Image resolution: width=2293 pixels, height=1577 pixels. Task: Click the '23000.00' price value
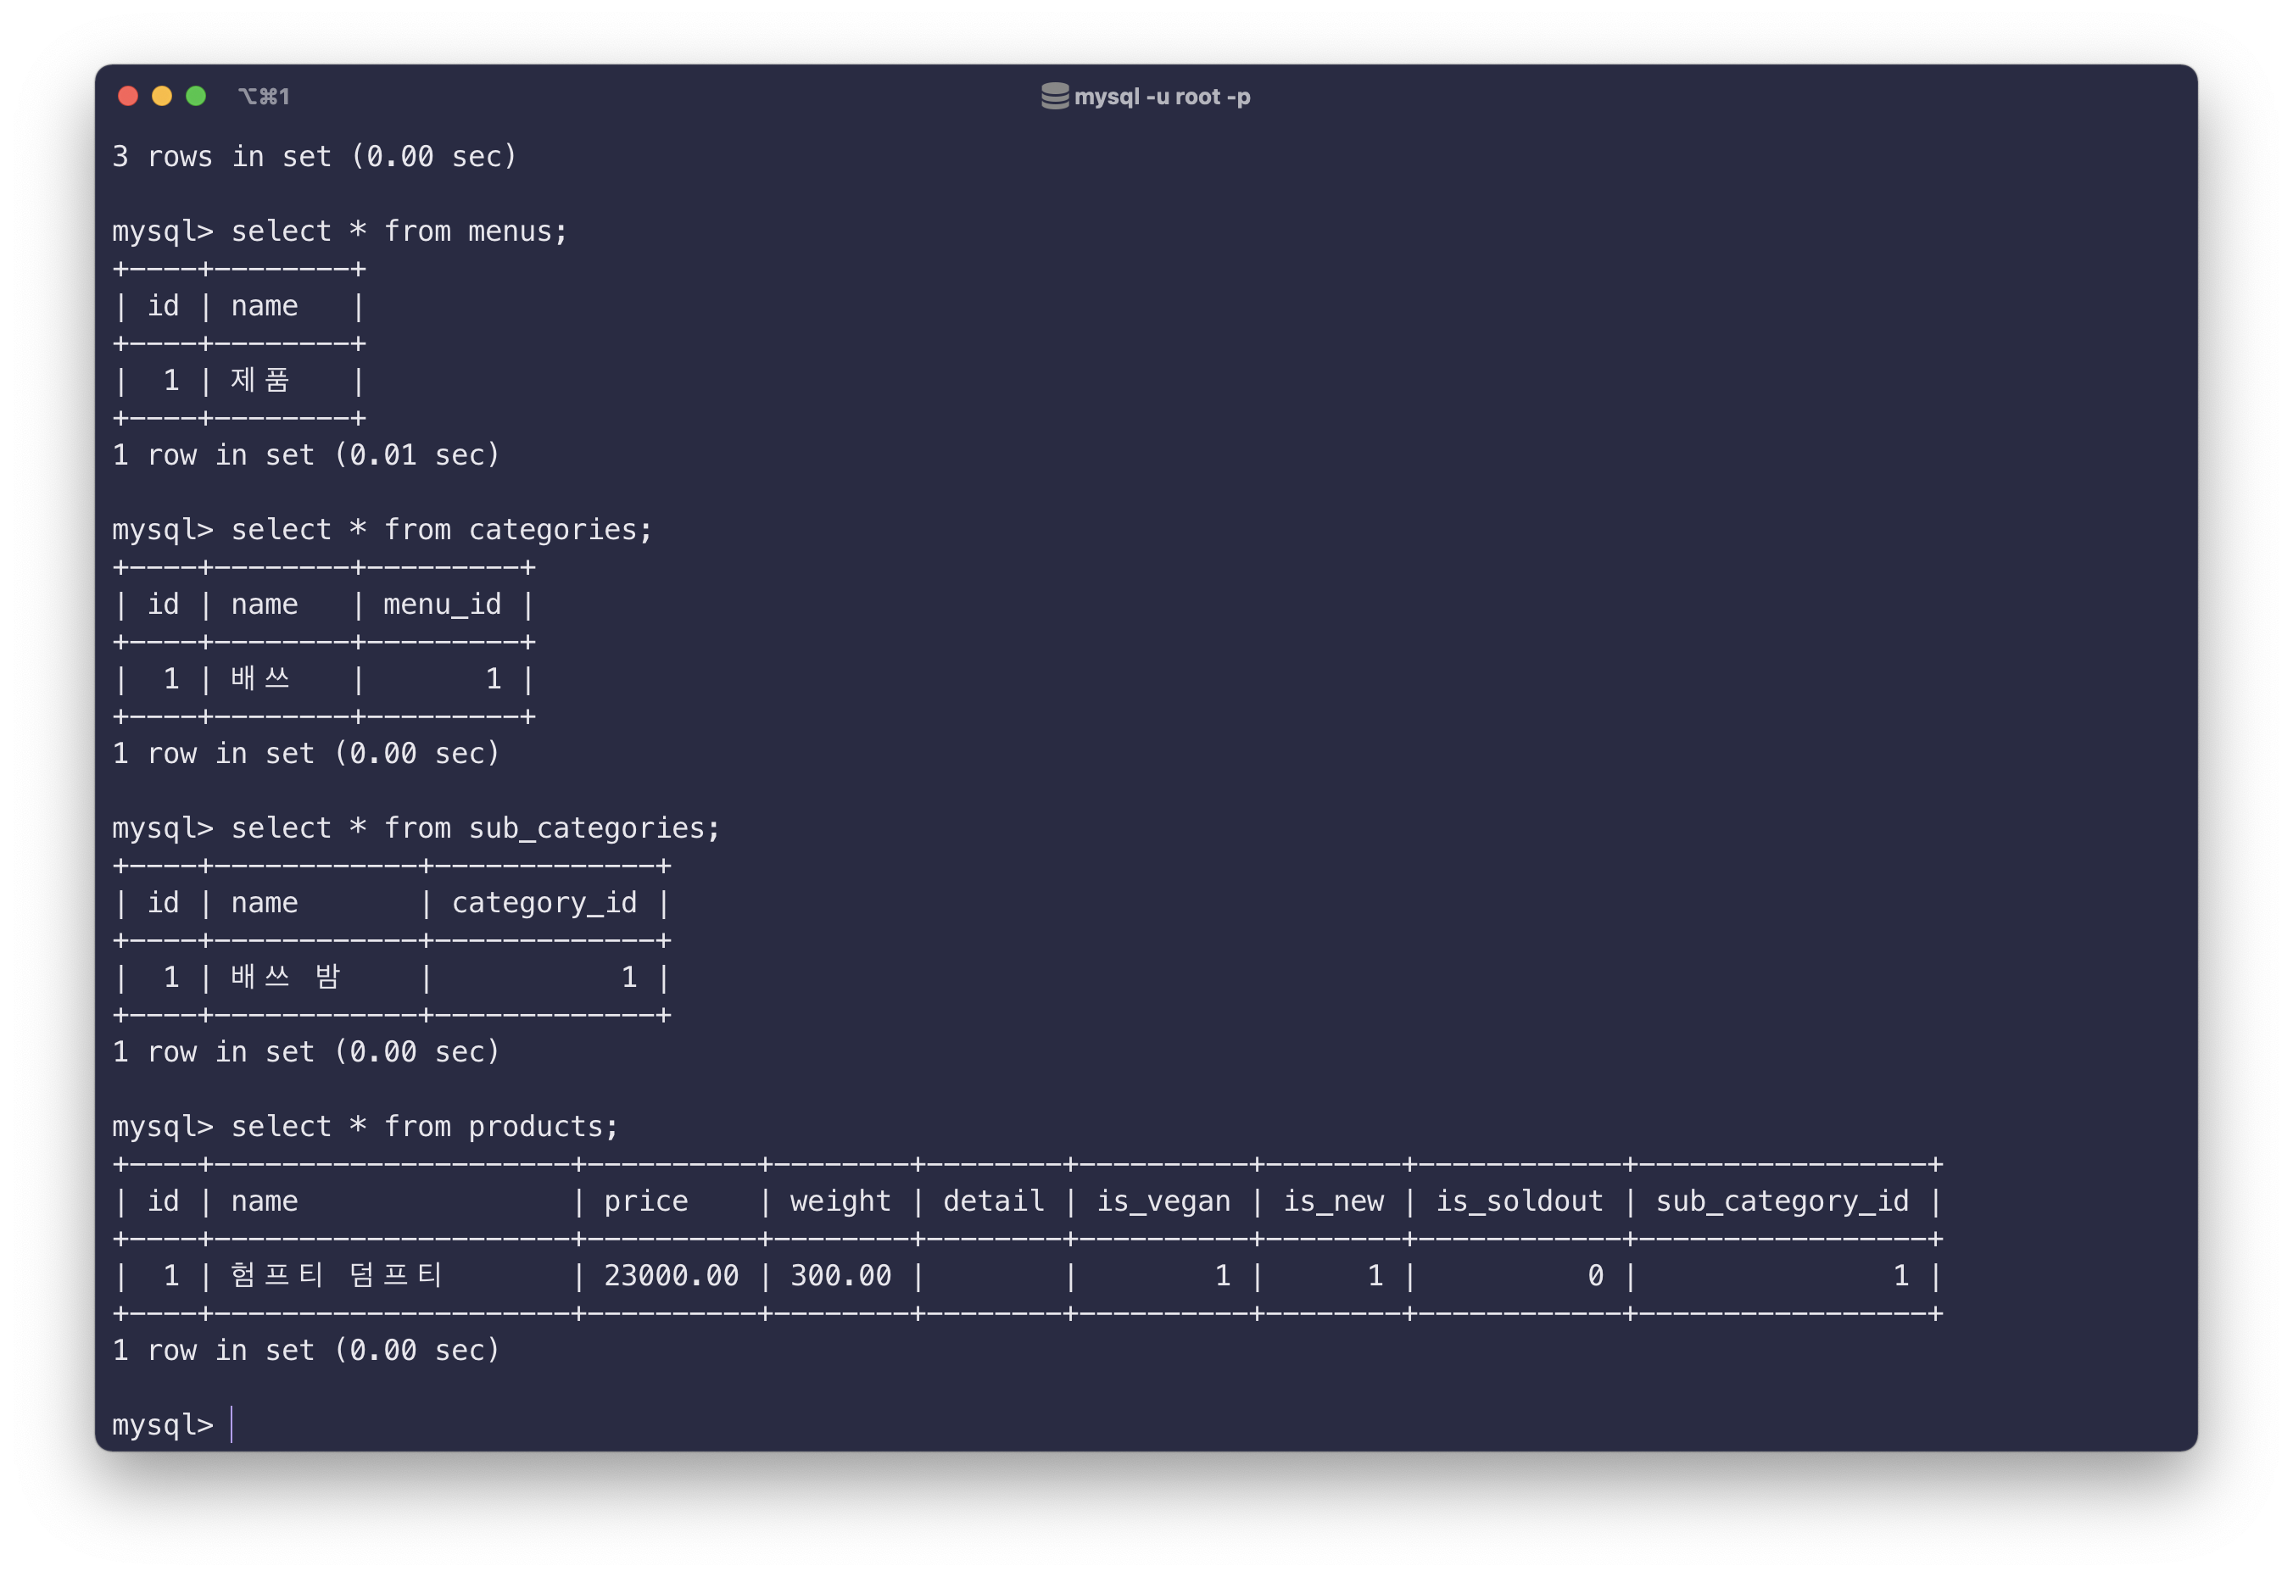[x=671, y=1277]
